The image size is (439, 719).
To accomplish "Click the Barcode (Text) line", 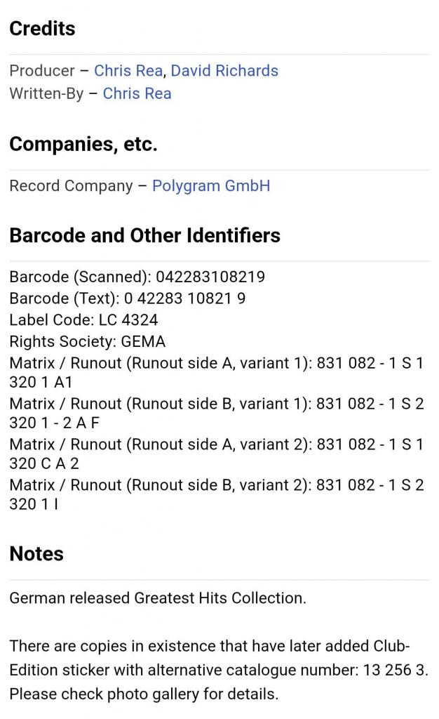I will click(127, 298).
